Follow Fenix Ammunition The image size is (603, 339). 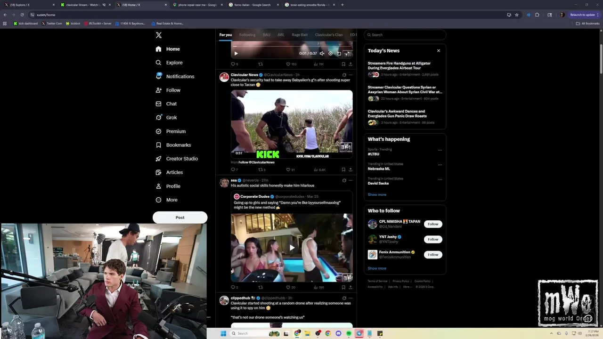[433, 255]
